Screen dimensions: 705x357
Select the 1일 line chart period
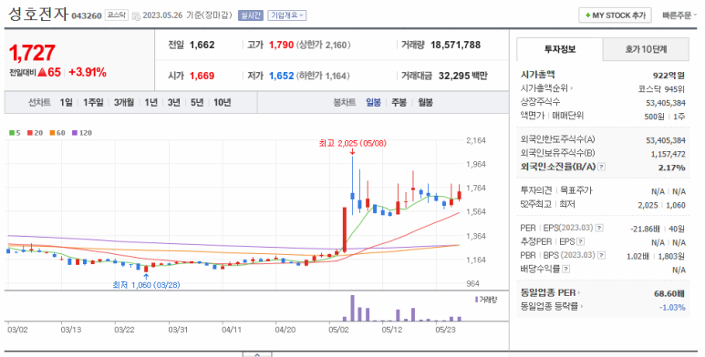pos(66,102)
